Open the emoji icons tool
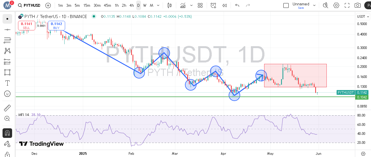Image resolution: width=371 pixels, height=157 pixels. (7, 94)
